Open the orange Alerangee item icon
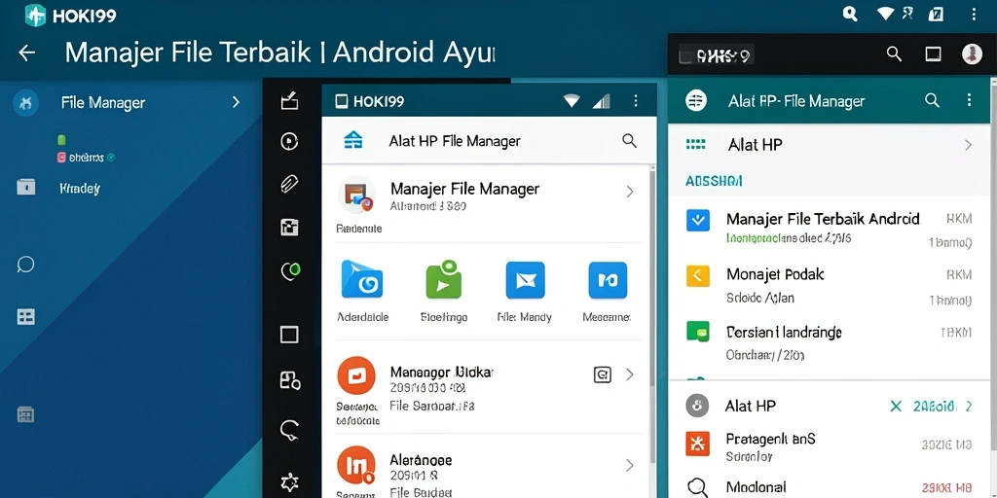 click(358, 466)
